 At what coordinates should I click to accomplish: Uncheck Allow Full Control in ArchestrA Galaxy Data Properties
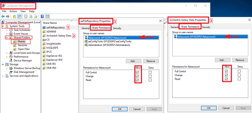226,71
